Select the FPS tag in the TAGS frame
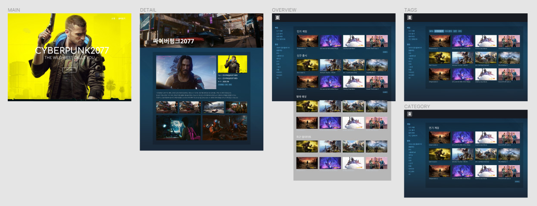 point(460,31)
